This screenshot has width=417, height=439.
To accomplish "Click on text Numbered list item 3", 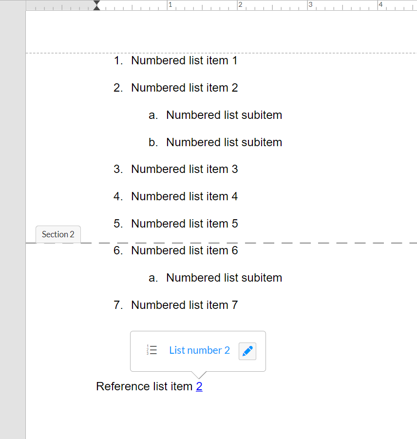I will tap(185, 169).
